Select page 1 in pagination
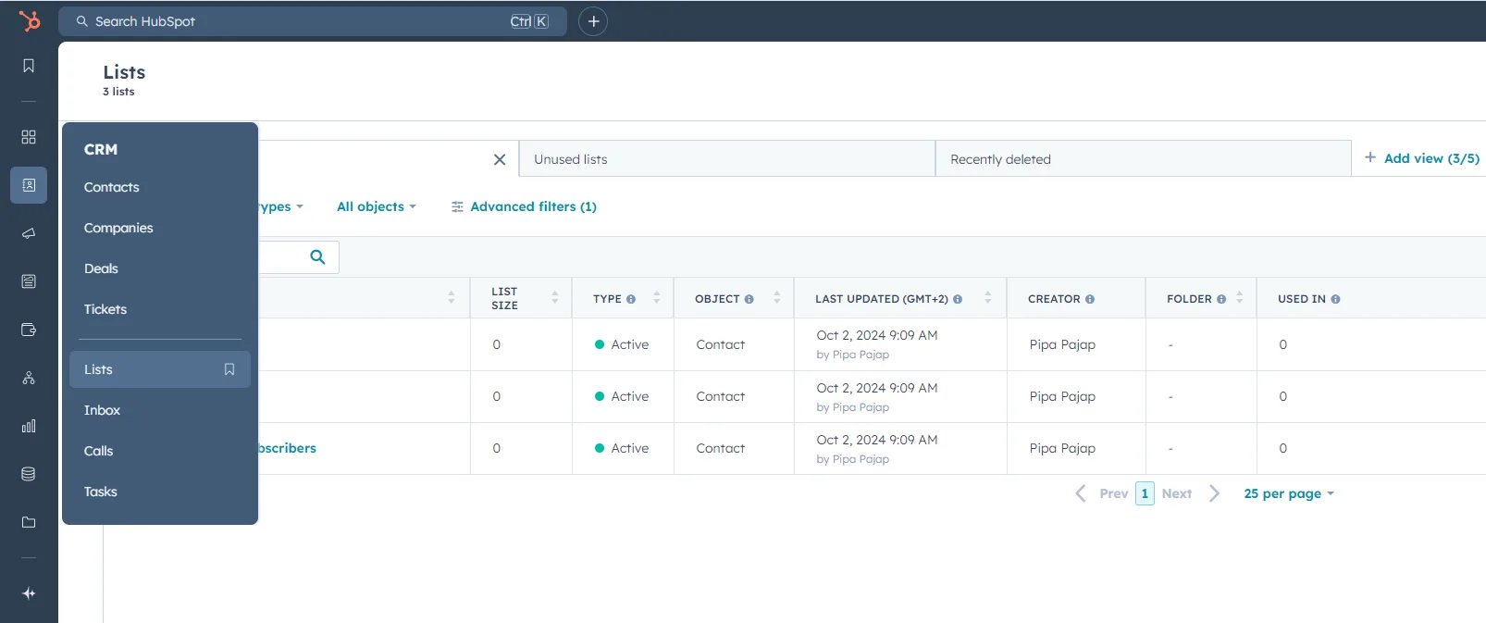Image resolution: width=1486 pixels, height=623 pixels. pyautogui.click(x=1145, y=493)
